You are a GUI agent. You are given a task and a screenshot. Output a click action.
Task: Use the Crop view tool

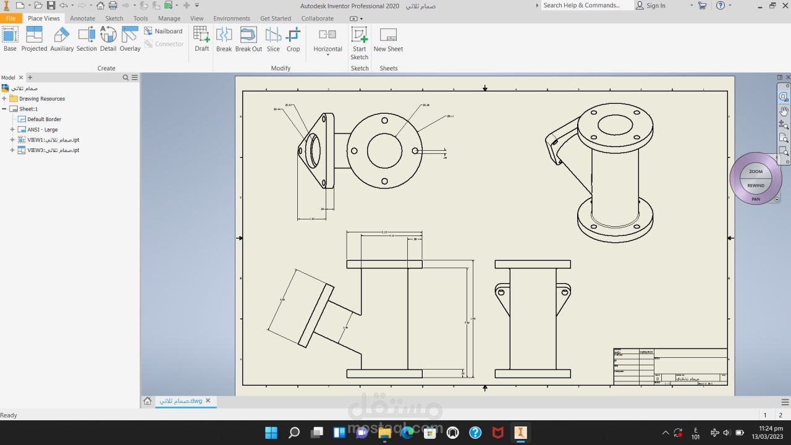293,38
